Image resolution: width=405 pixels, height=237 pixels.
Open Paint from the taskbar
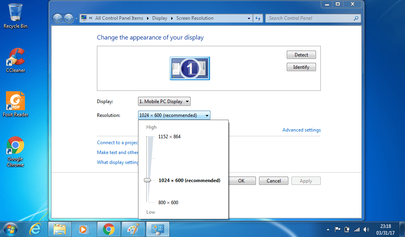point(133,229)
